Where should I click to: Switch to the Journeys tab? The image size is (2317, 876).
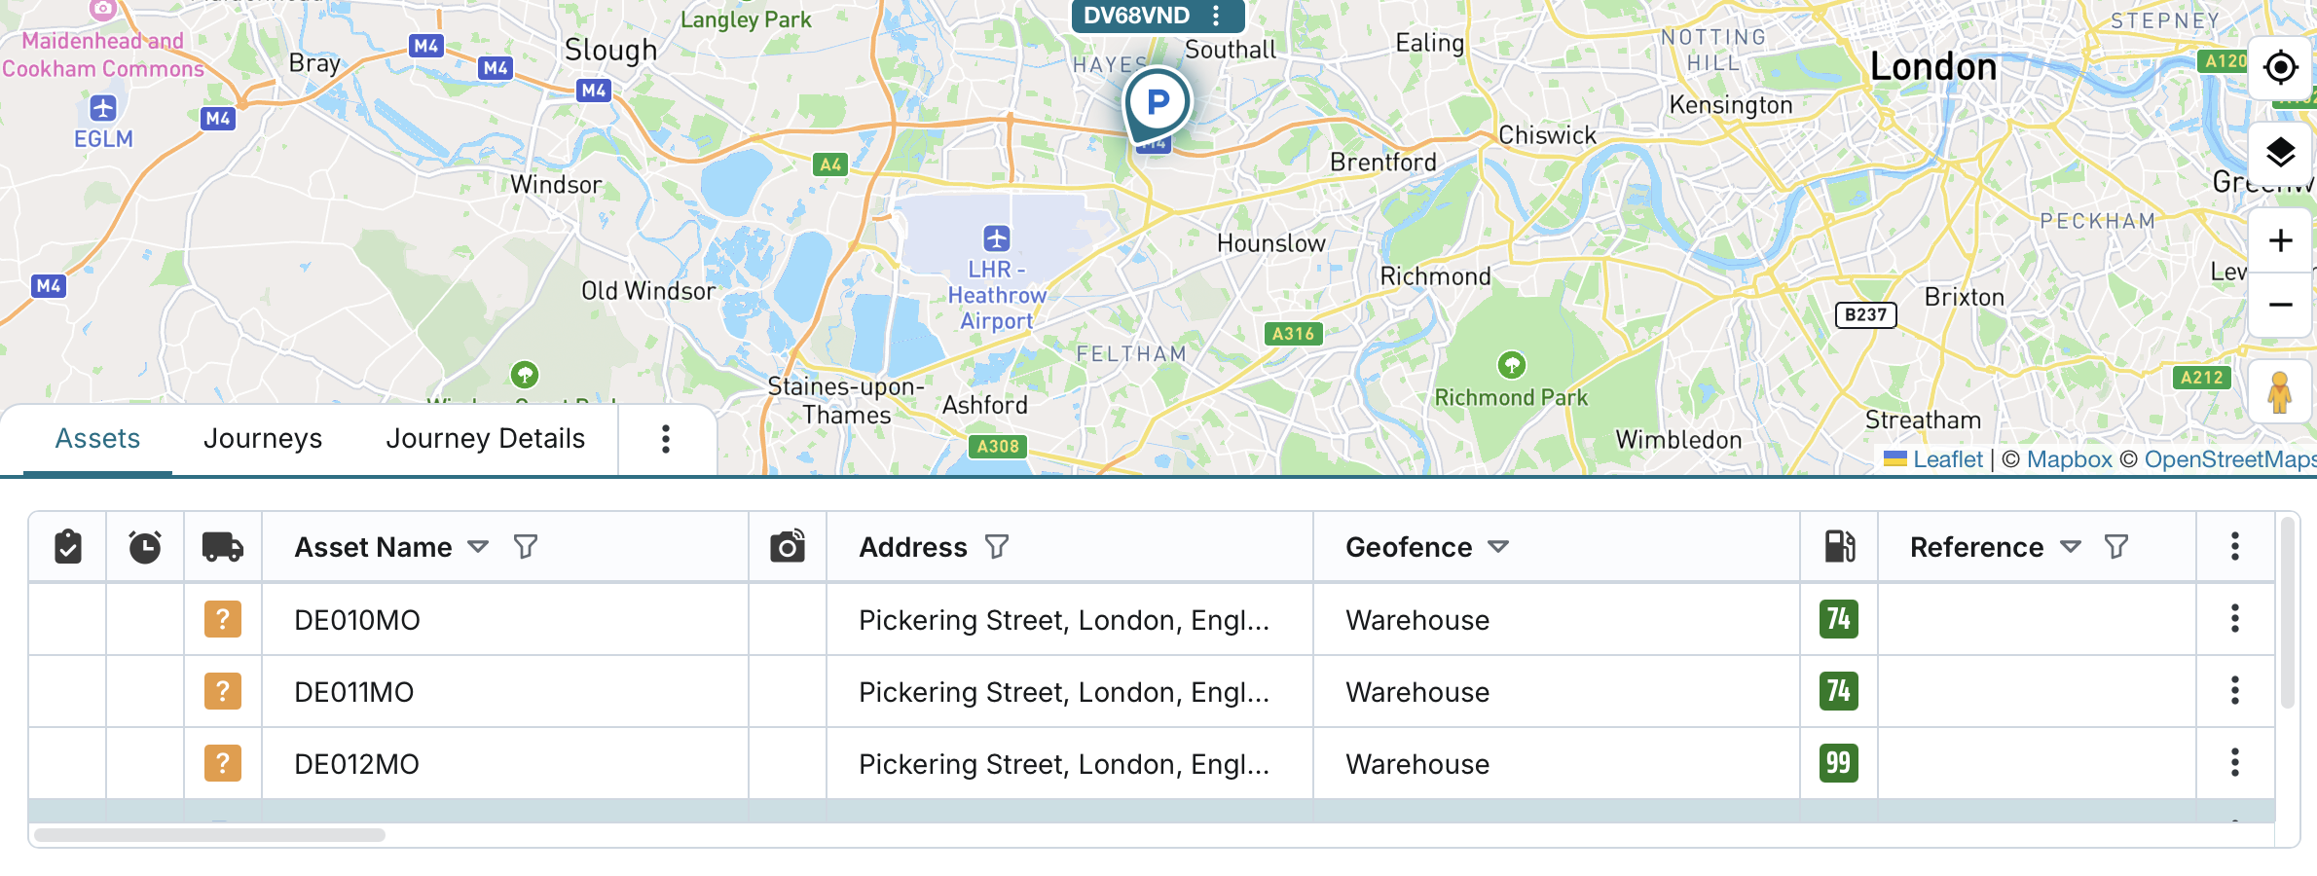(x=263, y=439)
